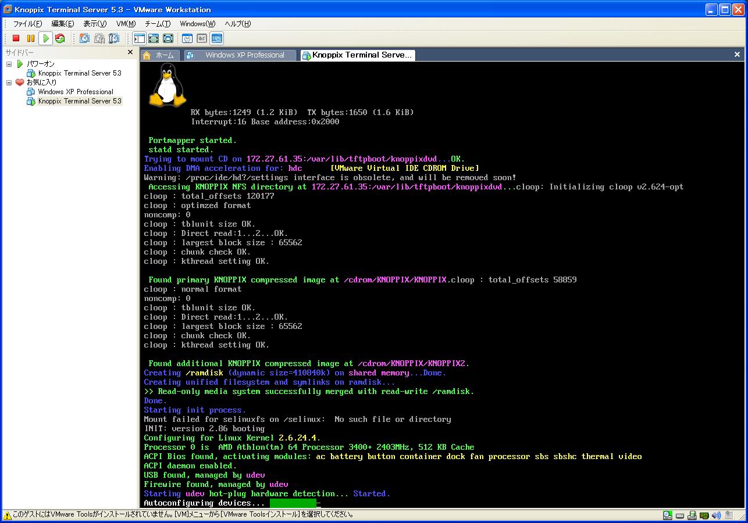
Task: Click the Summary view toolbar icon with wrench
Action: [187, 38]
